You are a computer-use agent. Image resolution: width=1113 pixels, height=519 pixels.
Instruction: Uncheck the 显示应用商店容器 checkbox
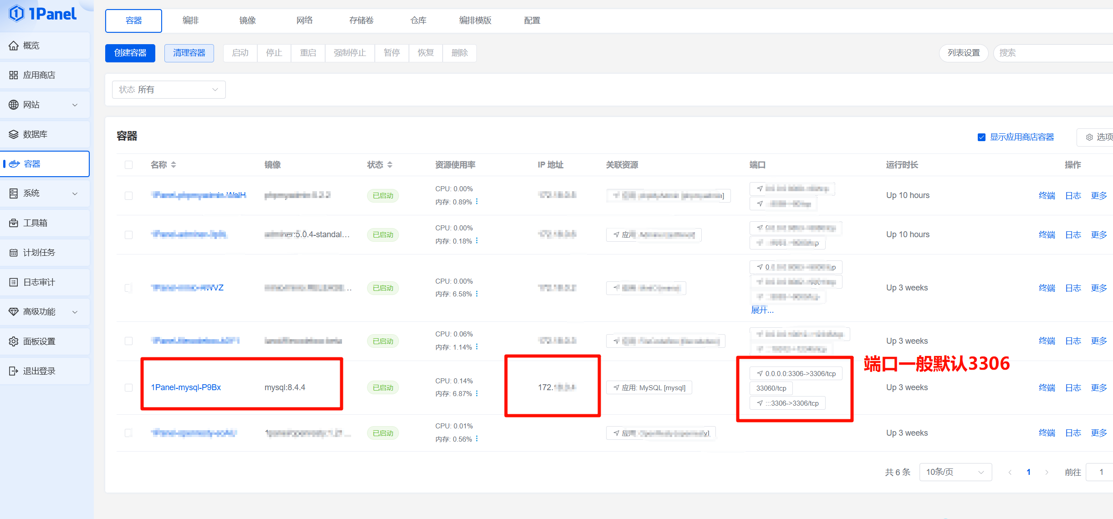coord(981,137)
